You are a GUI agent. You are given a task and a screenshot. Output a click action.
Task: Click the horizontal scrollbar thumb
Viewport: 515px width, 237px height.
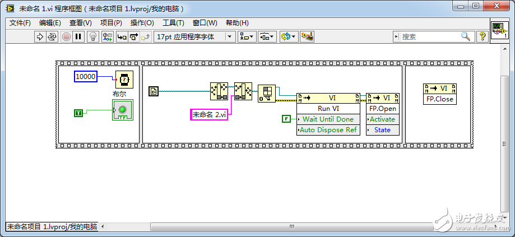(x=291, y=226)
